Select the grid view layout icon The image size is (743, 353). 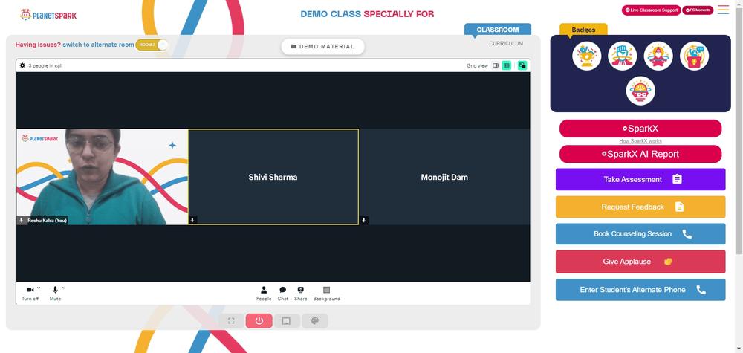point(507,65)
